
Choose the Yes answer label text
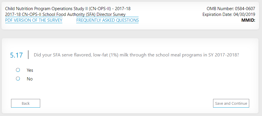pos(30,70)
